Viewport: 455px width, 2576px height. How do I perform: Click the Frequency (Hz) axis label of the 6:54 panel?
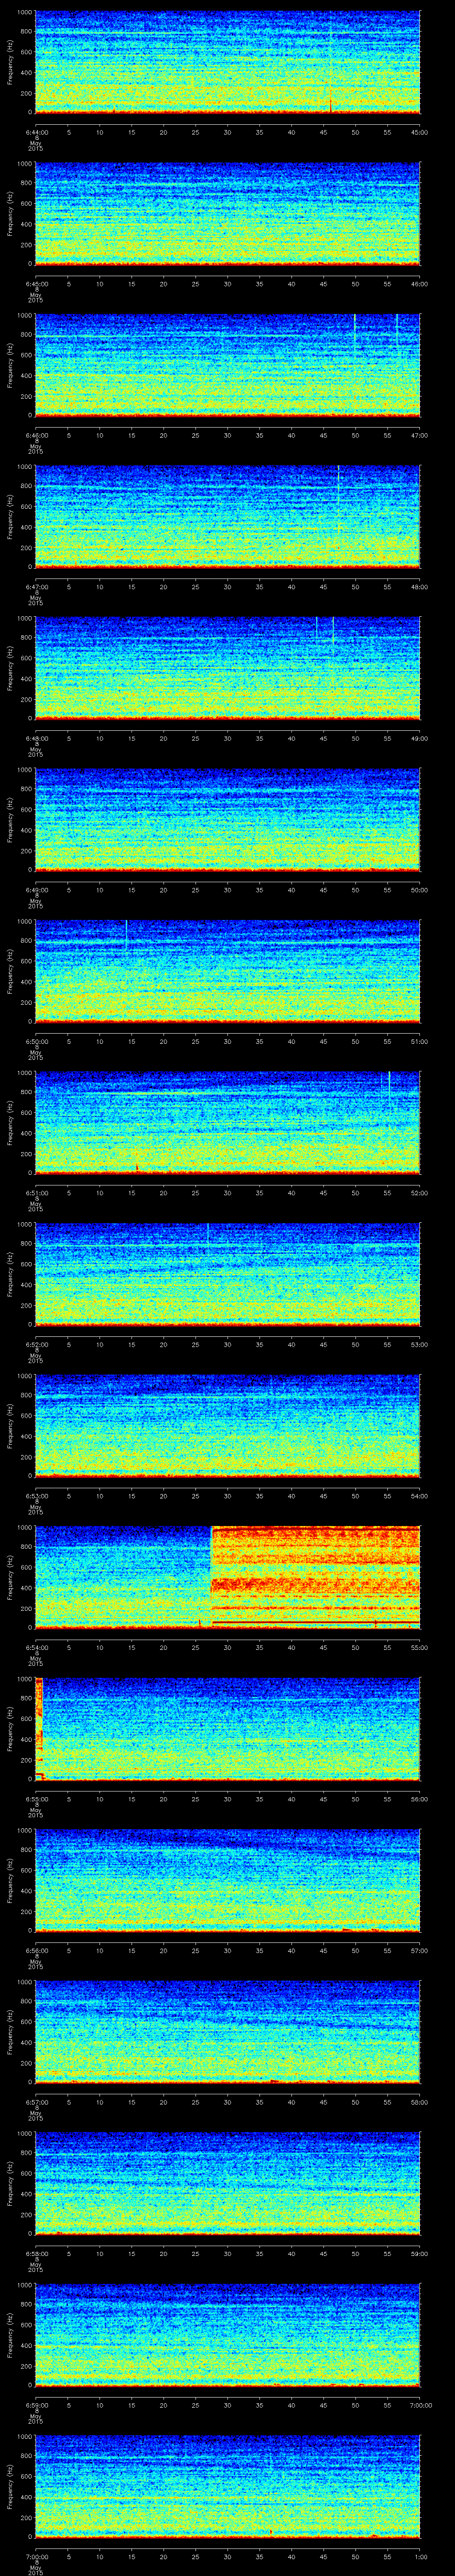(10, 1577)
